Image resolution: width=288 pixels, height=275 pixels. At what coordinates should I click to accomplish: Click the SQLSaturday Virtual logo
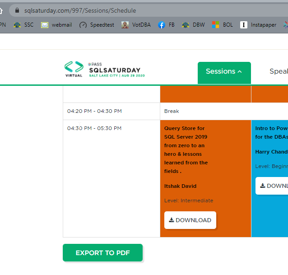[x=105, y=70]
